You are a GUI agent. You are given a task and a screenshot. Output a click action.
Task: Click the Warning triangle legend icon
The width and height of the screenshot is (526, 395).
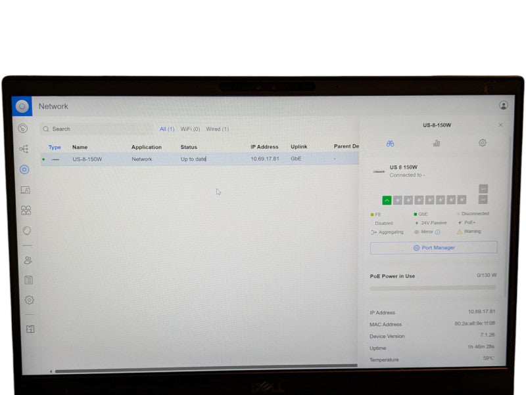coord(459,232)
